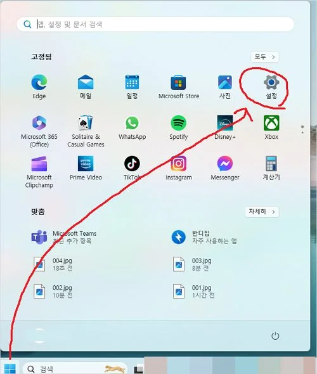Launch Microsoft 365 (Office)
Image resolution: width=317 pixels, height=374 pixels.
pyautogui.click(x=39, y=131)
